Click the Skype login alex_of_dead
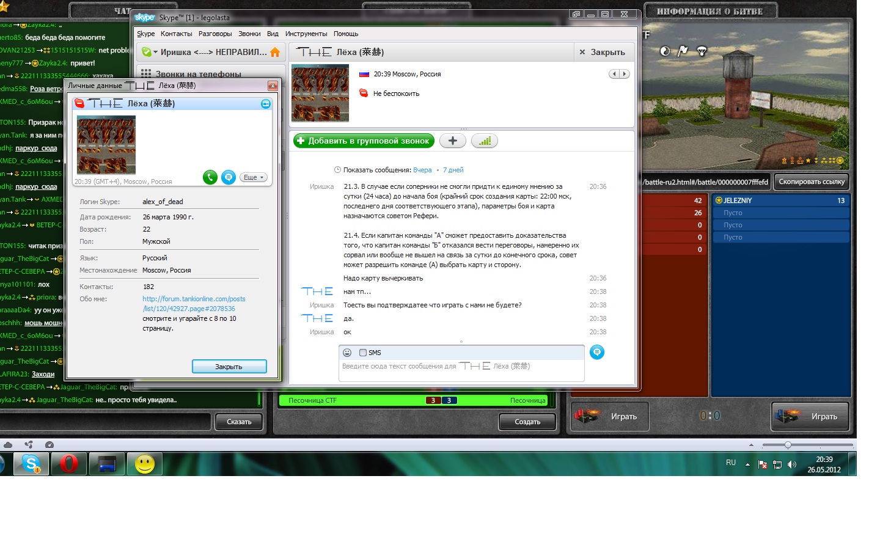880x550 pixels. pos(163,202)
